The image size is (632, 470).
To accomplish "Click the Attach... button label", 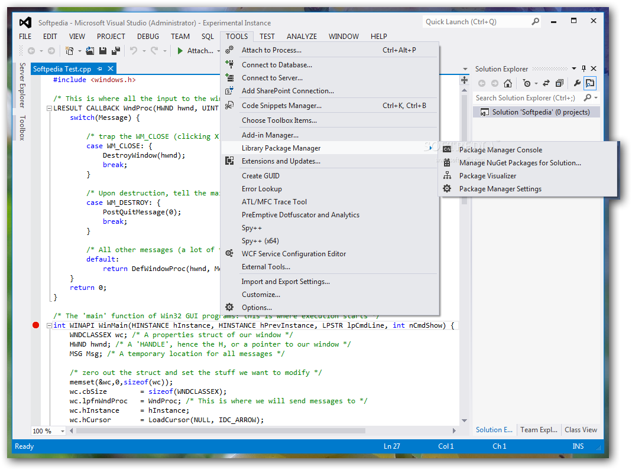I will (200, 51).
